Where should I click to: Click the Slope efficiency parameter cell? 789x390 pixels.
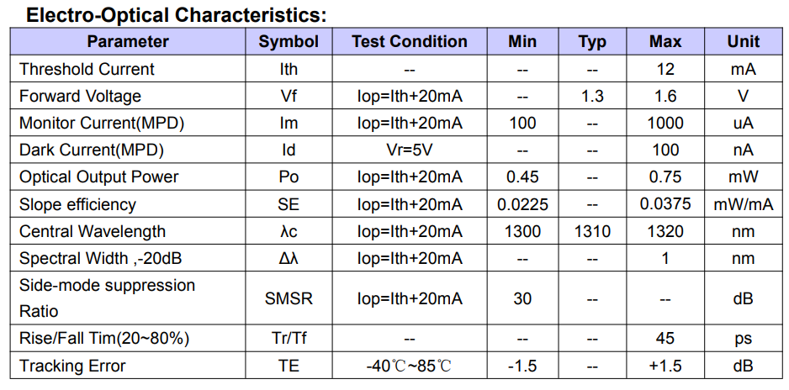point(77,204)
